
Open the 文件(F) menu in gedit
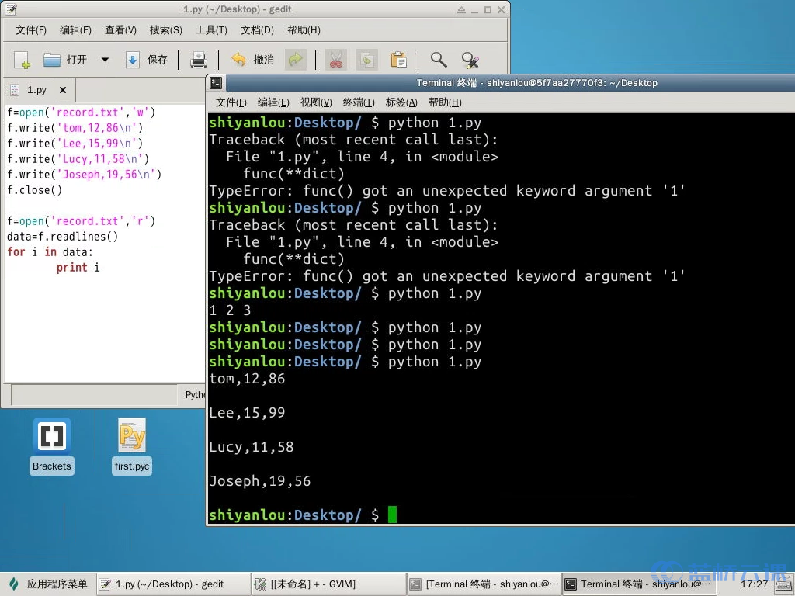pos(31,30)
